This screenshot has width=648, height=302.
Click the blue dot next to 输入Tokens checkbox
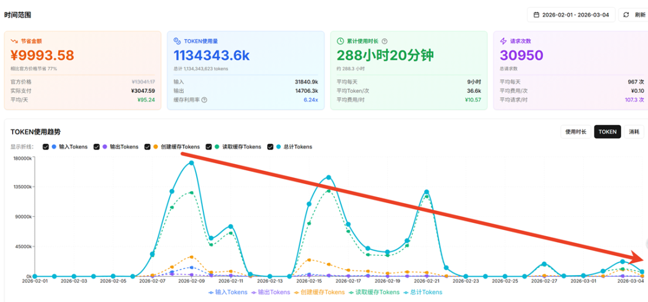54,147
